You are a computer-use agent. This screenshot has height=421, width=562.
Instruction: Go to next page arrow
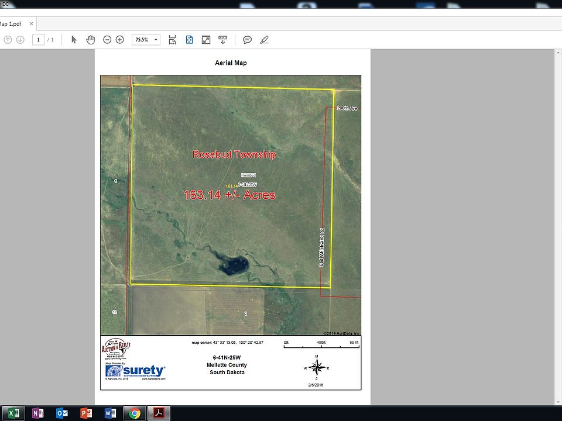pyautogui.click(x=20, y=40)
